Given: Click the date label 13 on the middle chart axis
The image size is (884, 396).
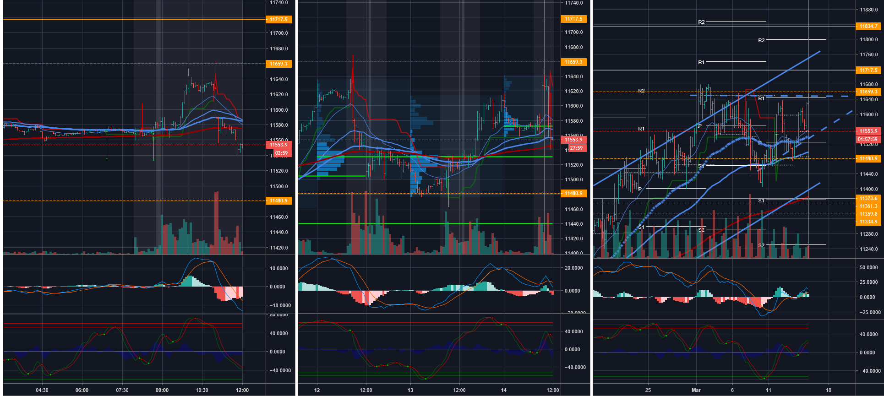Looking at the screenshot, I should (x=410, y=390).
